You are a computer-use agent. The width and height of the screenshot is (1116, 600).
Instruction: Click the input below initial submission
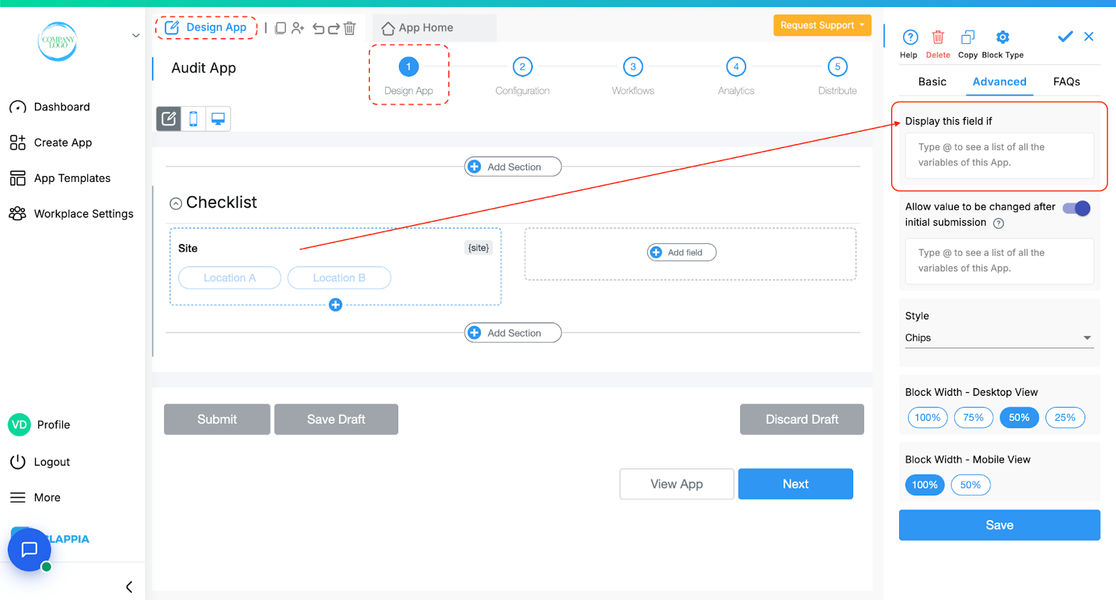pos(999,261)
